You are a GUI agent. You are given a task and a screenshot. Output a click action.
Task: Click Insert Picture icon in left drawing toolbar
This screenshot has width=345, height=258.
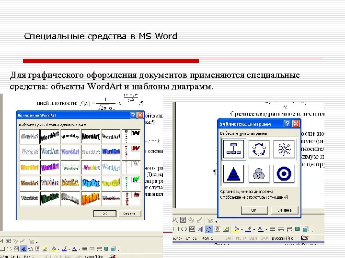coord(45,249)
